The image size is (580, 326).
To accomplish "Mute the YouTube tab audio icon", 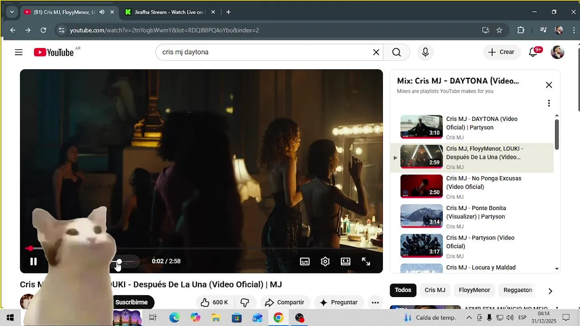I will [101, 12].
